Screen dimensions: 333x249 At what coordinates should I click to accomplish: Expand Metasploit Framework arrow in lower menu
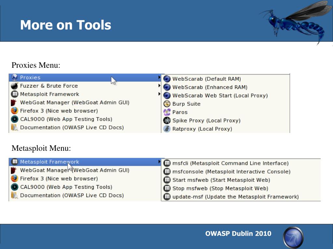(159, 162)
